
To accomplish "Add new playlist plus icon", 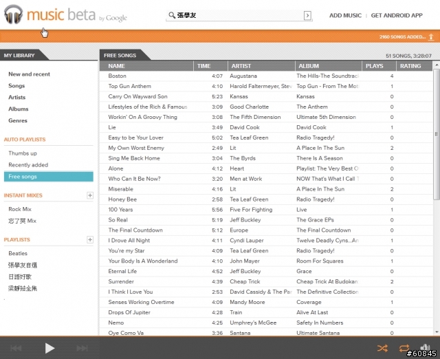I will coord(90,240).
